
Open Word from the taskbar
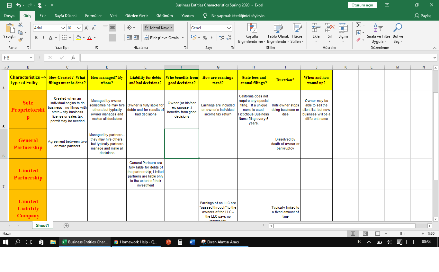(192, 242)
